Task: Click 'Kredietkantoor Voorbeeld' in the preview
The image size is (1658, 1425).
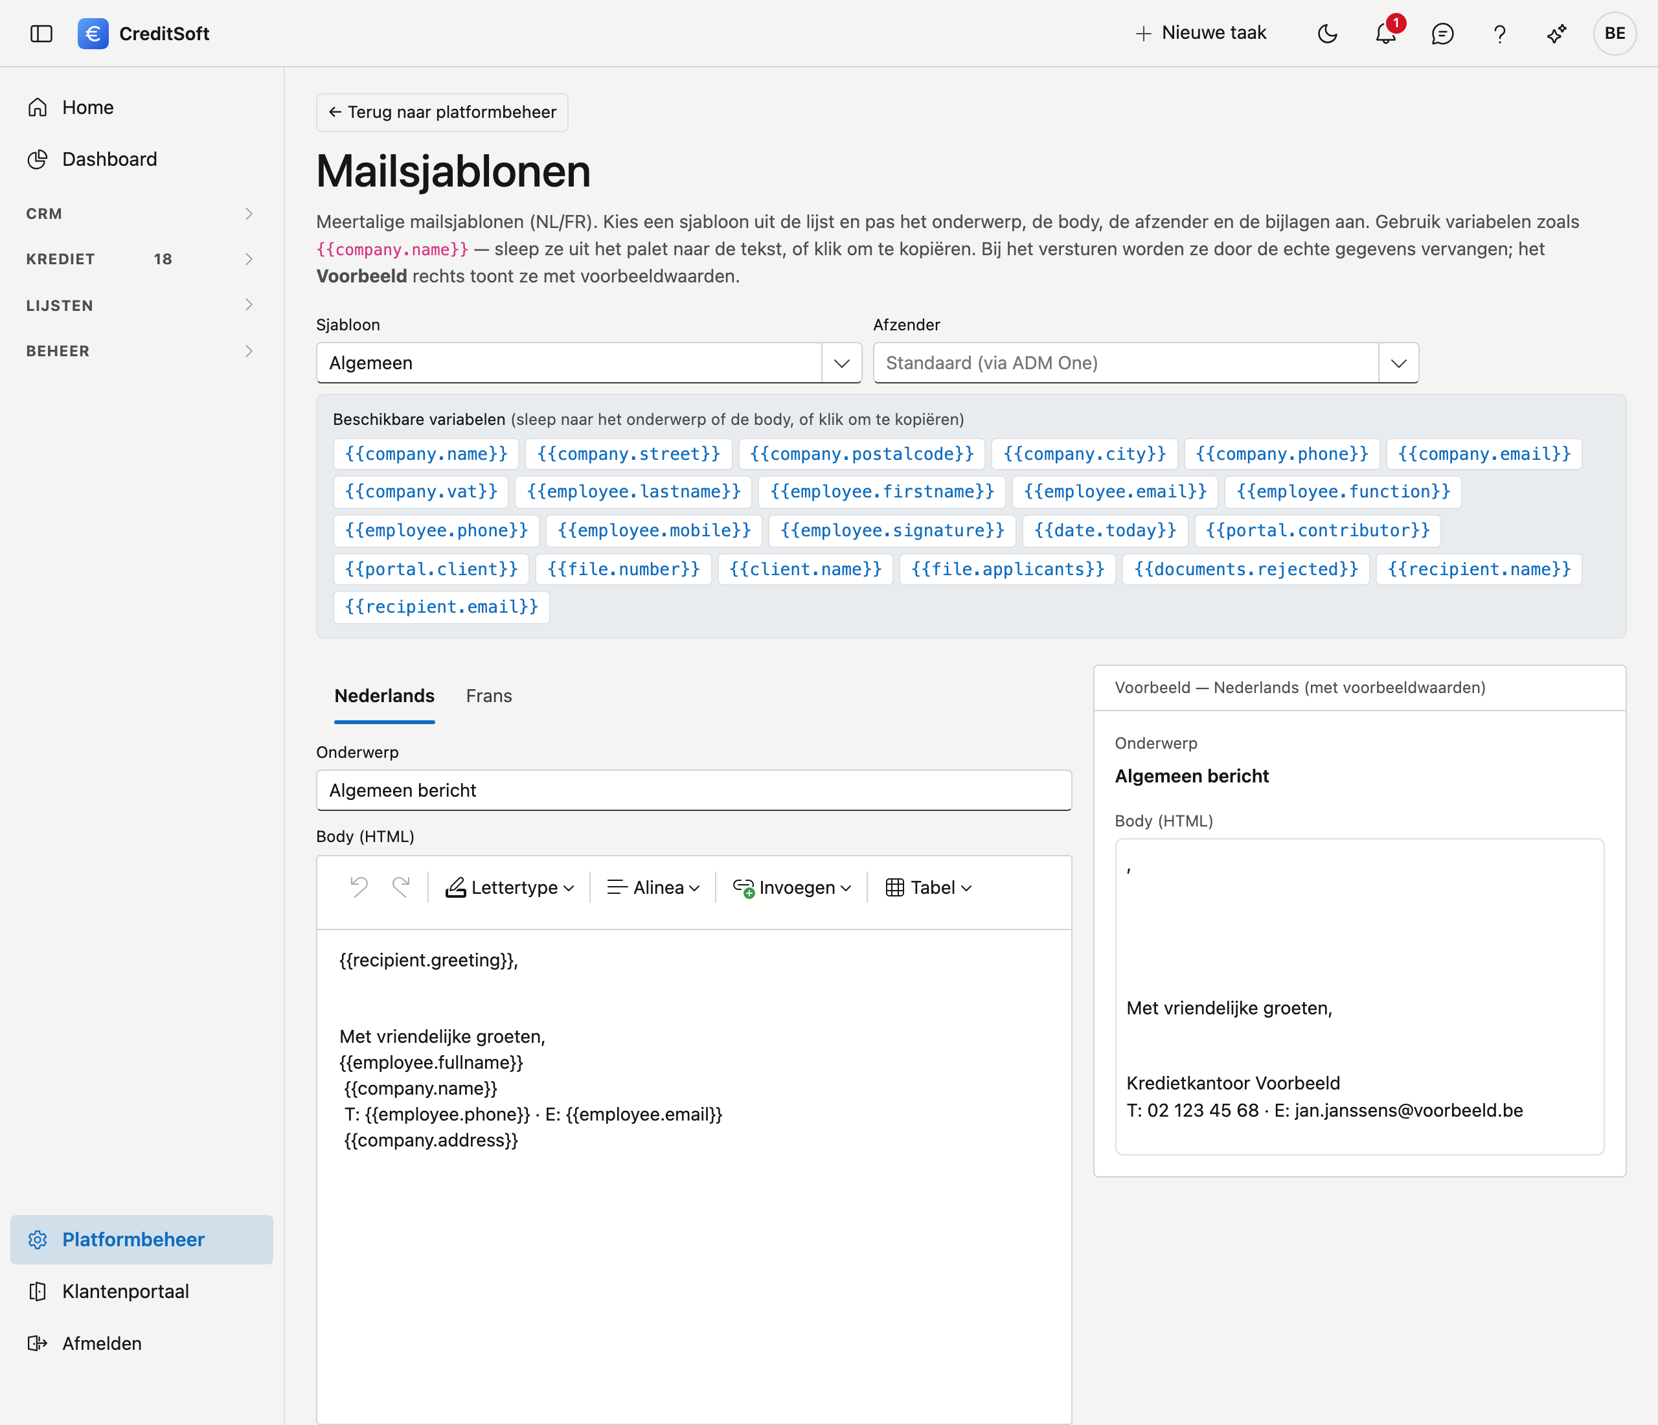Action: tap(1232, 1084)
